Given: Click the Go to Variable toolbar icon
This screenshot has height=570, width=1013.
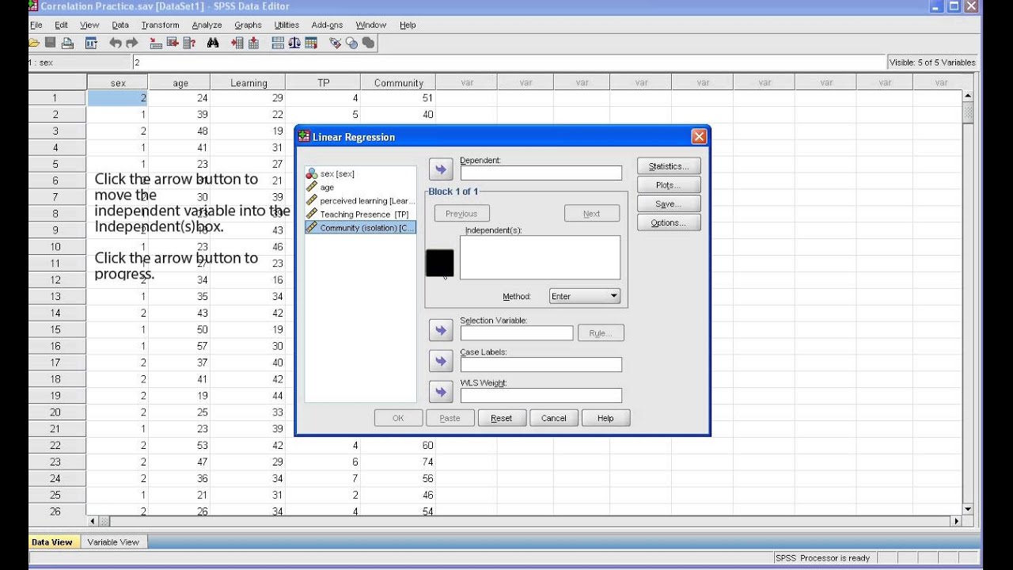Looking at the screenshot, I should (x=173, y=43).
